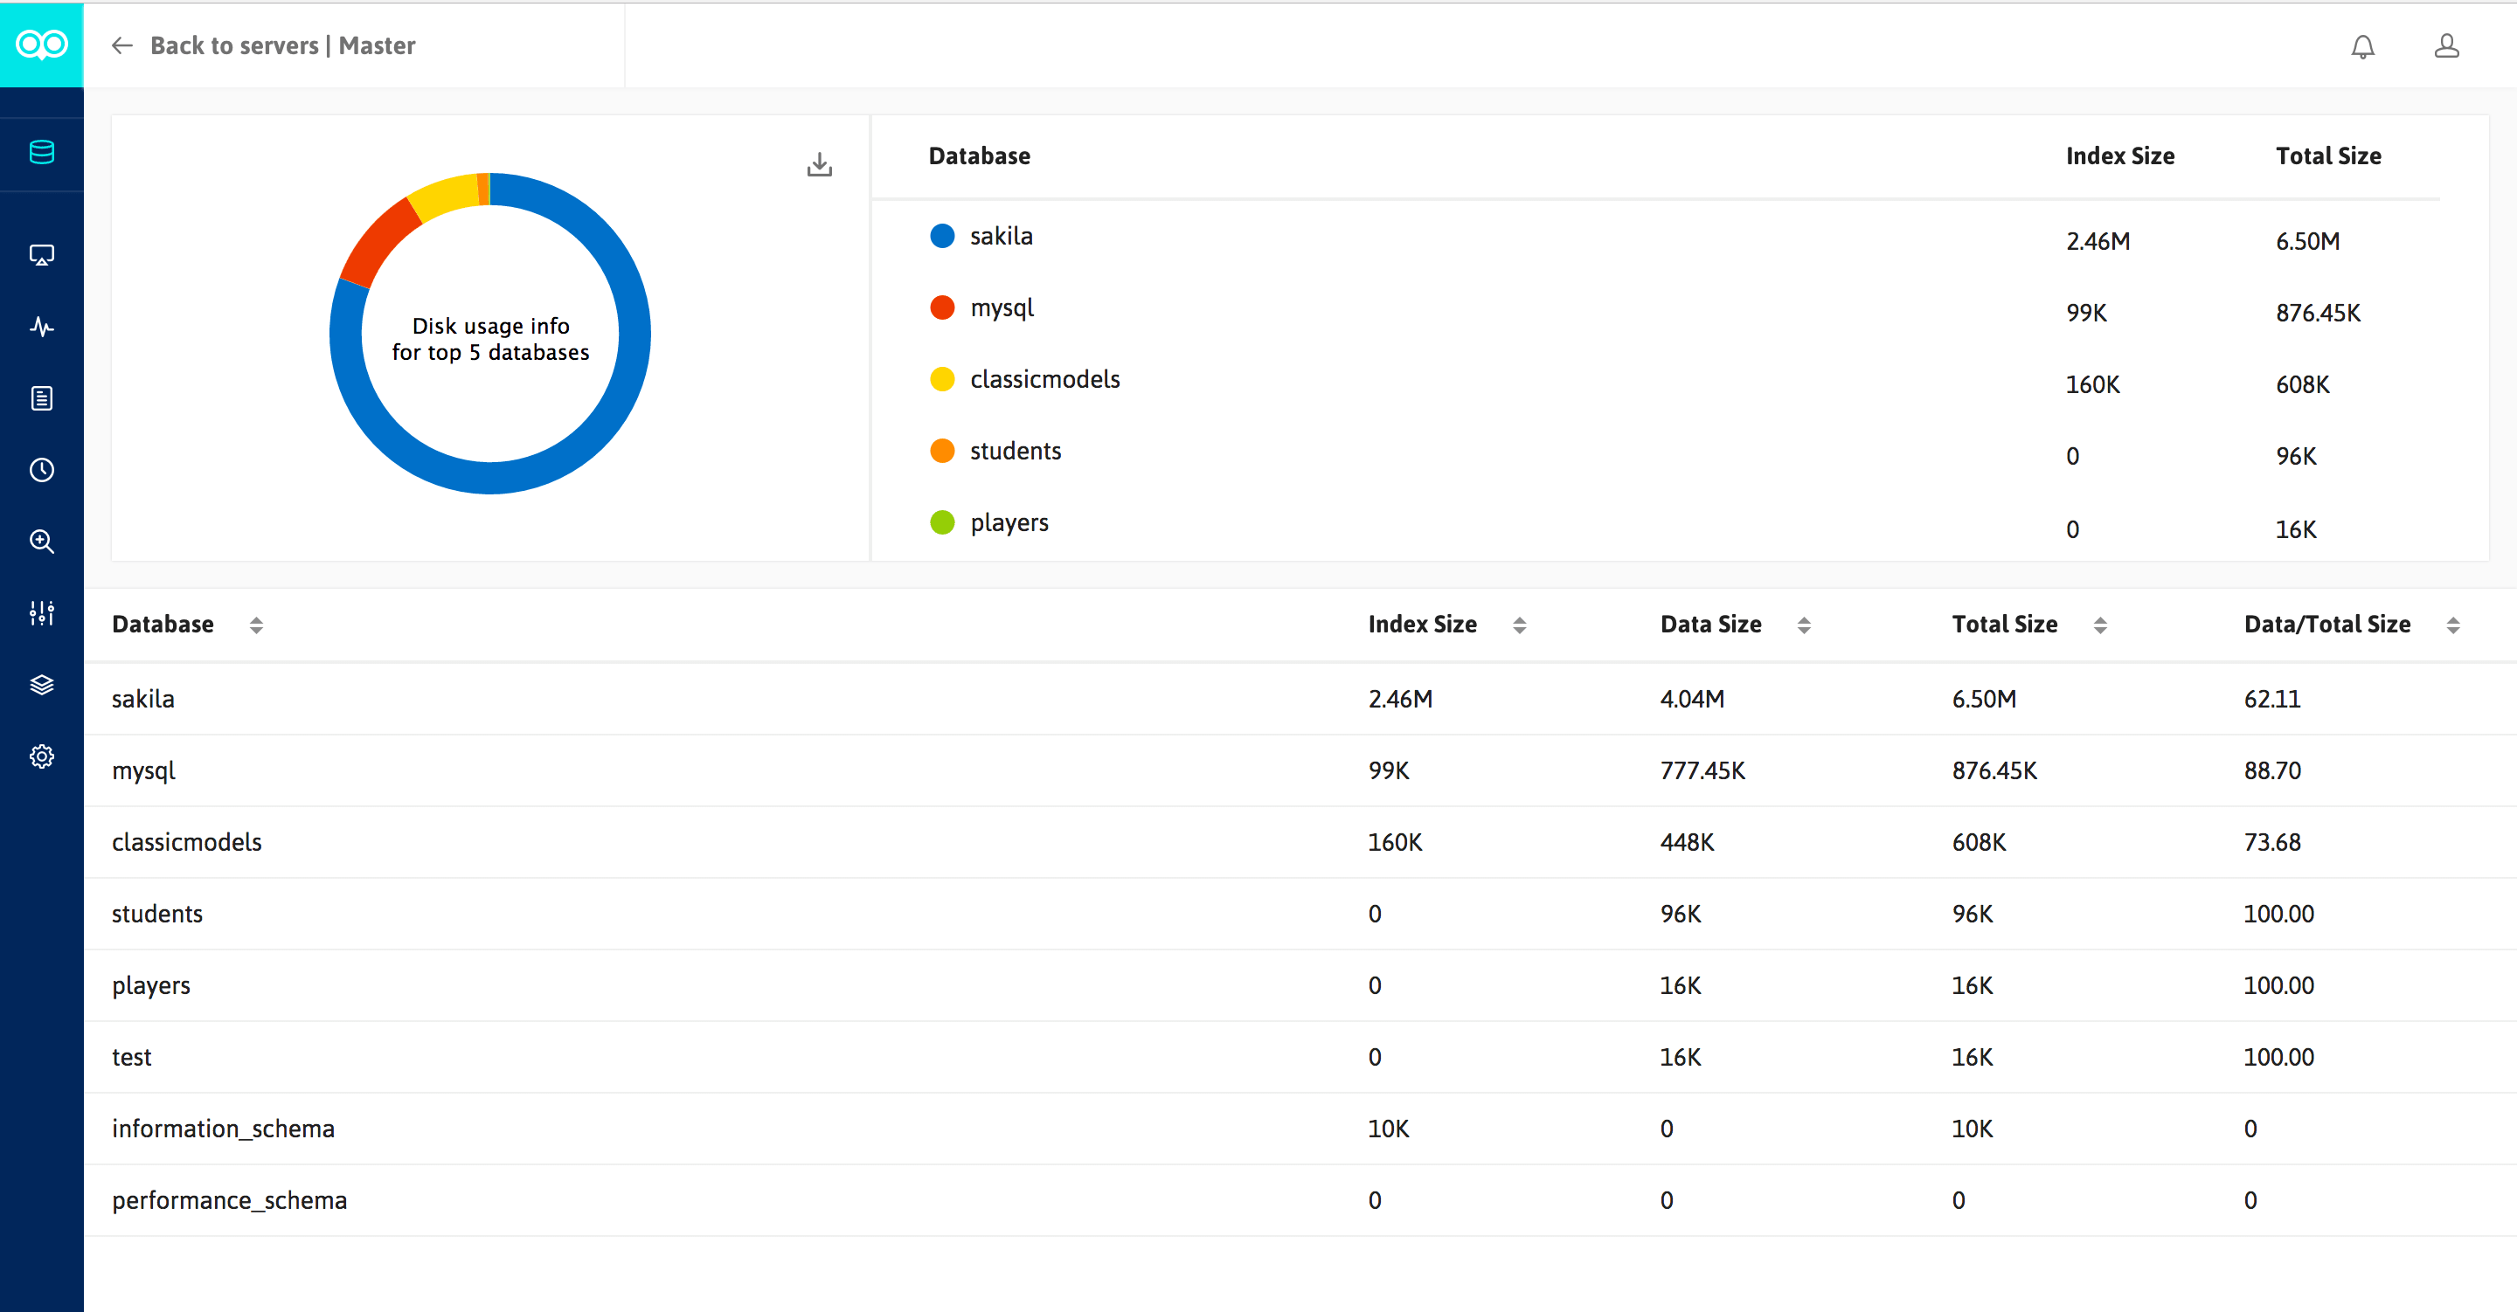Open the reports icon in the sidebar

tap(41, 397)
